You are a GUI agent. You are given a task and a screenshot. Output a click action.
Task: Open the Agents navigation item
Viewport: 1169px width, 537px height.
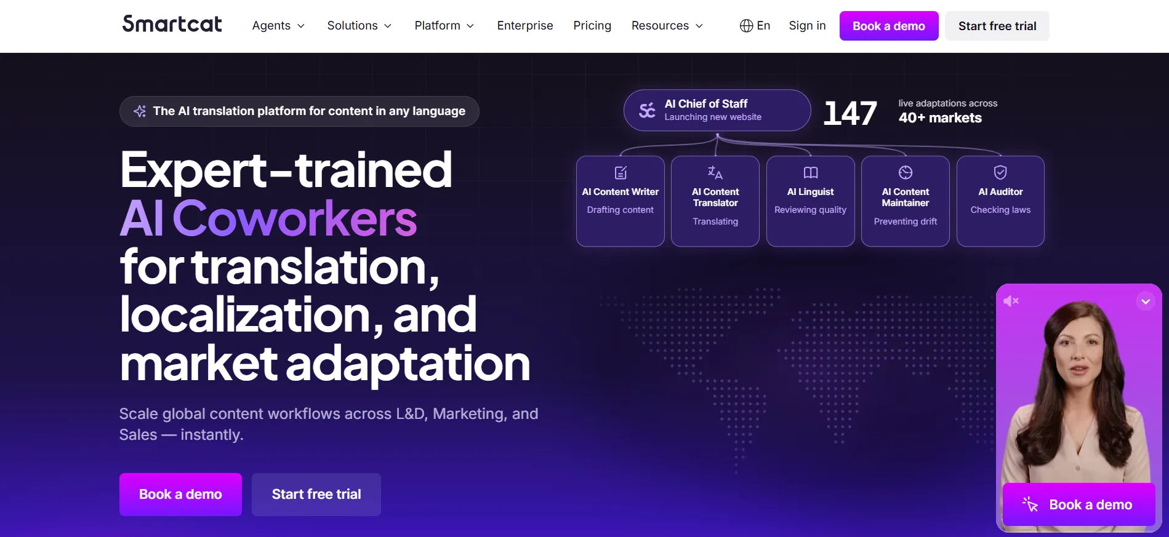tap(278, 26)
